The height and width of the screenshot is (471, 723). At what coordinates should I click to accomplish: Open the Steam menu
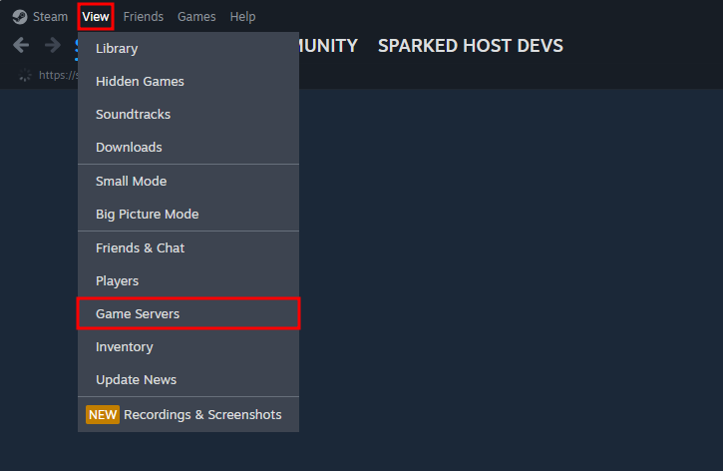click(x=50, y=17)
